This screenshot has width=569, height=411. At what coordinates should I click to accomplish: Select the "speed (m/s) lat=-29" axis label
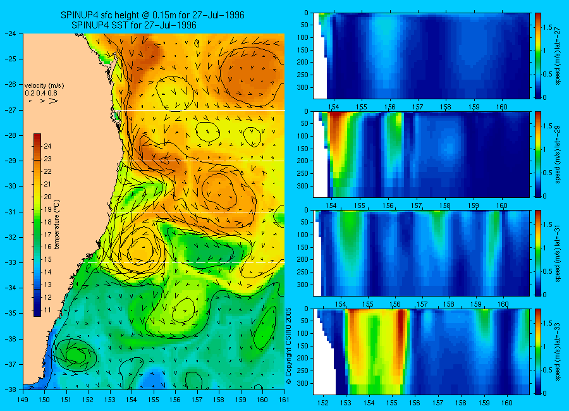click(x=558, y=154)
